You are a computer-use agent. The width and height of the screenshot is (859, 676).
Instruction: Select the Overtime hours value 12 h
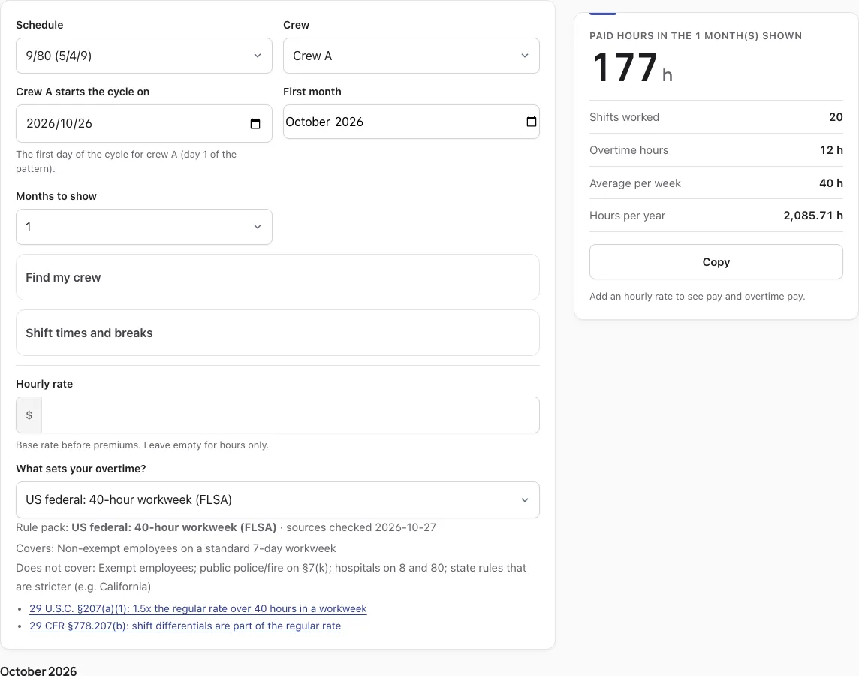click(x=831, y=150)
